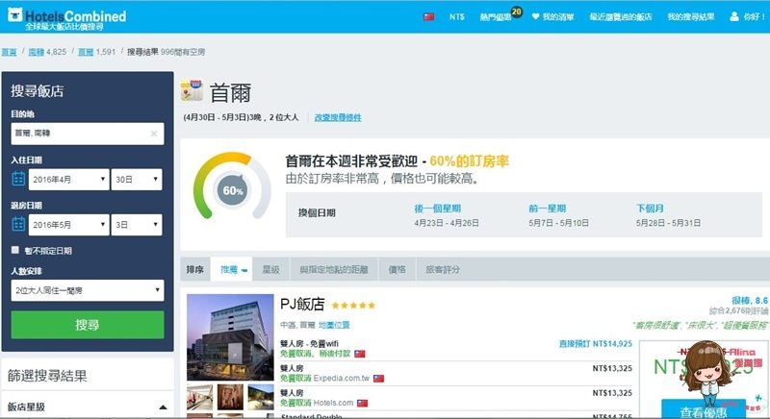Select the Hotels.com NT$13,325 price

(612, 393)
